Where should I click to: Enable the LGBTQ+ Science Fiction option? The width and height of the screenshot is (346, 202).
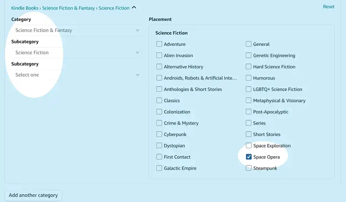(x=248, y=89)
